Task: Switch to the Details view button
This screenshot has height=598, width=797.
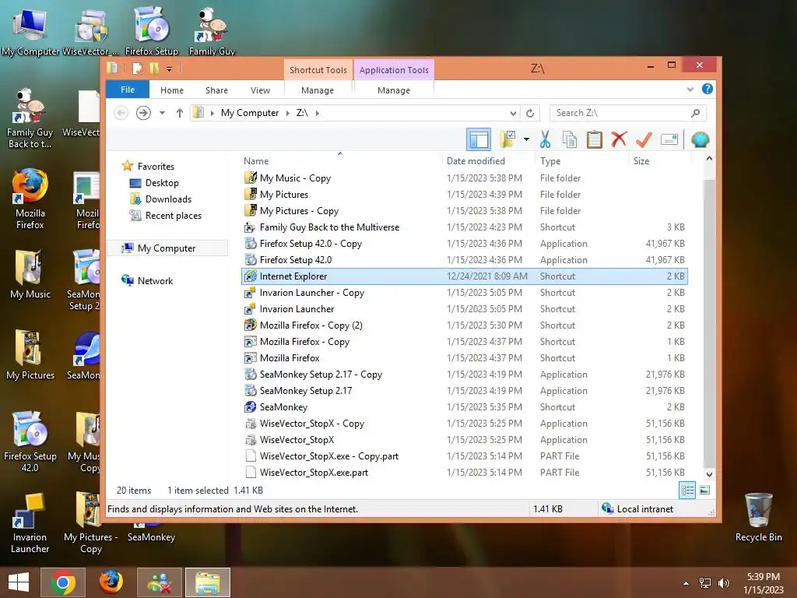Action: [687, 491]
